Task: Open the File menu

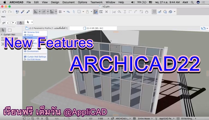Action: 29,2
